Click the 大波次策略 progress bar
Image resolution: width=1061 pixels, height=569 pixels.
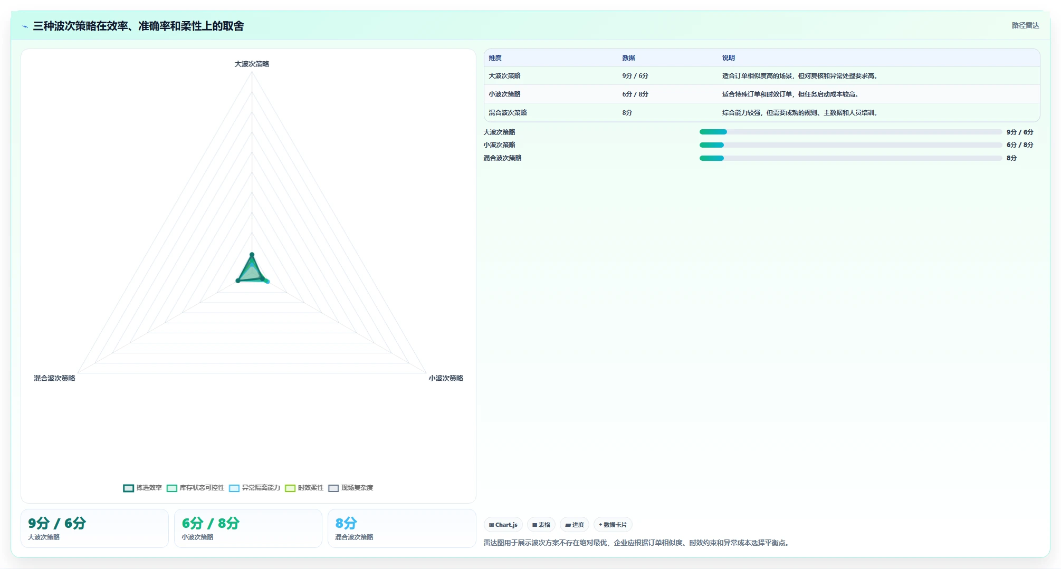[850, 132]
